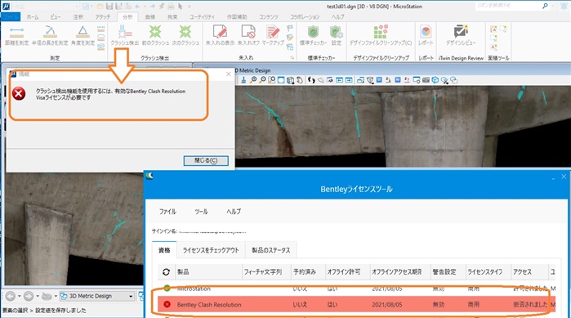This screenshot has width=571, height=318.
Task: Click the print icon in quick access toolbar
Action: click(x=171, y=7)
